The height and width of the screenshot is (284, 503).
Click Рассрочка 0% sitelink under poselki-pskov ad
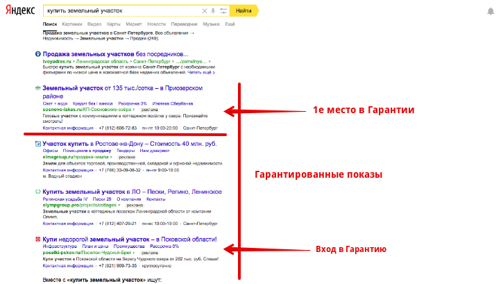click(164, 247)
